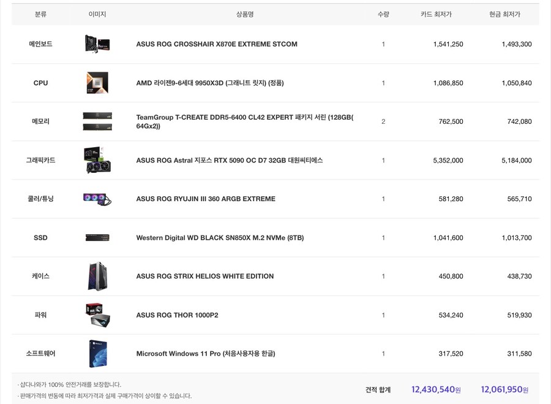This screenshot has height=404, width=551.
Task: Open the ROG RYUJIN III cooler image
Action: (97, 199)
